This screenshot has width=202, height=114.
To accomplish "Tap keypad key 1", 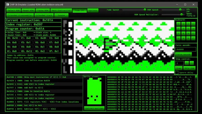I will coord(179,24).
